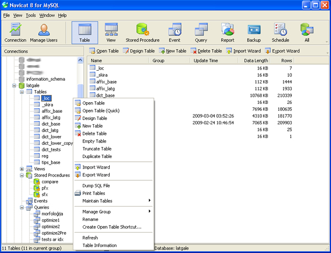Open the Window menu
Image resolution: width=331 pixels, height=253 pixels.
point(47,15)
